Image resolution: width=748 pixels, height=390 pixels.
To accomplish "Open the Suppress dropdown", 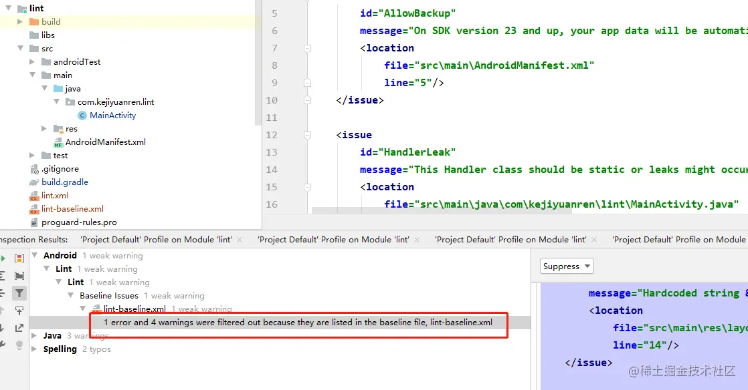I will pos(567,266).
